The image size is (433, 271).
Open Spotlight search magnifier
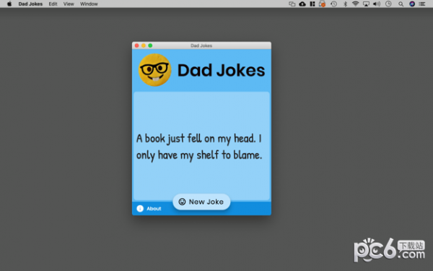coord(401,4)
